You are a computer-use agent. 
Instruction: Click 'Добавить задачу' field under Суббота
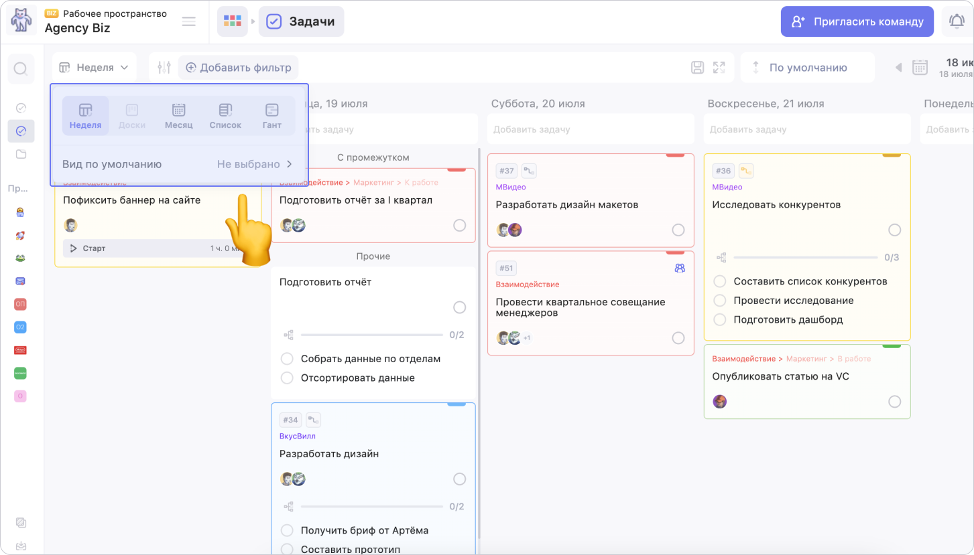(590, 129)
